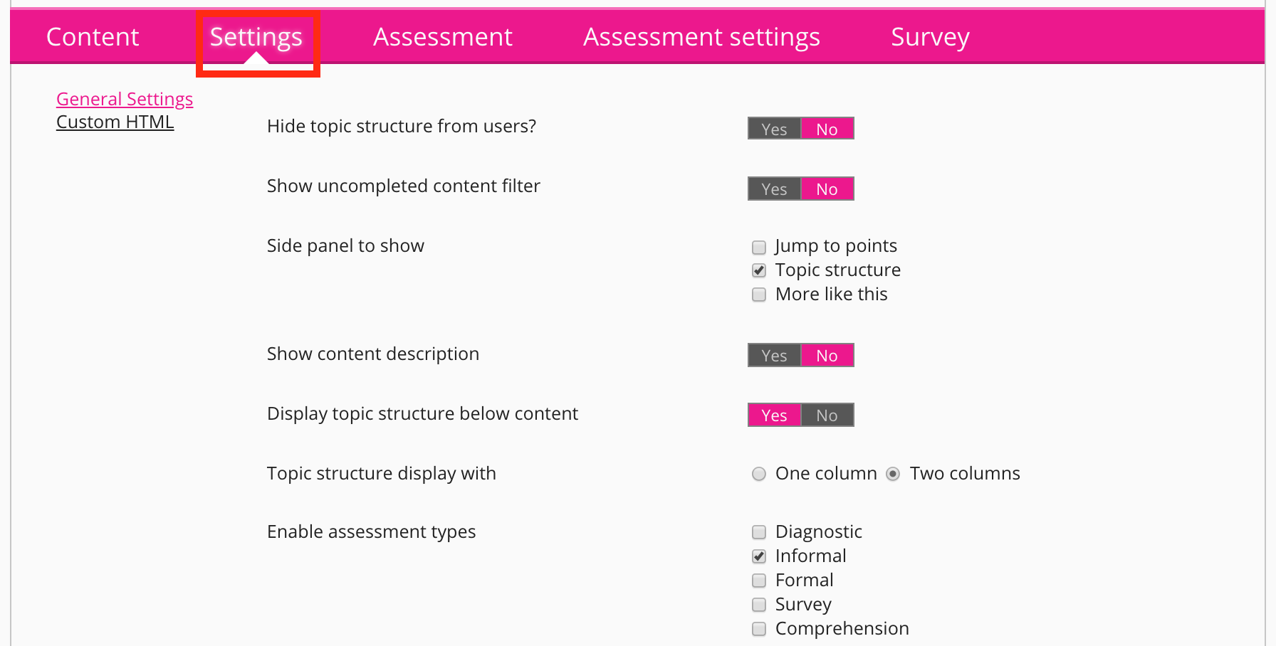The height and width of the screenshot is (646, 1276).
Task: Enable the Survey assessment type checkbox
Action: pyautogui.click(x=759, y=605)
